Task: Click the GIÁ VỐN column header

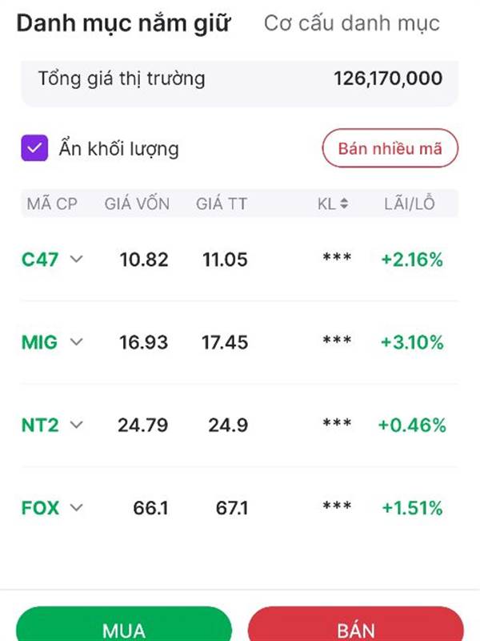Action: click(137, 204)
